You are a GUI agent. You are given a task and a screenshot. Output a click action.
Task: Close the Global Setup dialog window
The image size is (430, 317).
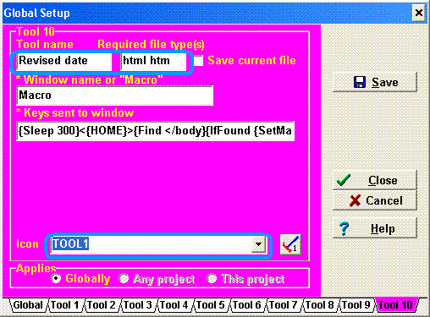tap(419, 13)
